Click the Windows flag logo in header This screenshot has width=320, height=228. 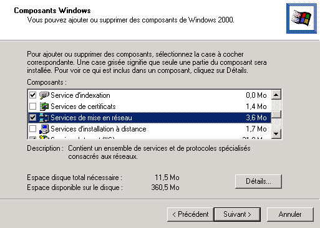pyautogui.click(x=301, y=18)
